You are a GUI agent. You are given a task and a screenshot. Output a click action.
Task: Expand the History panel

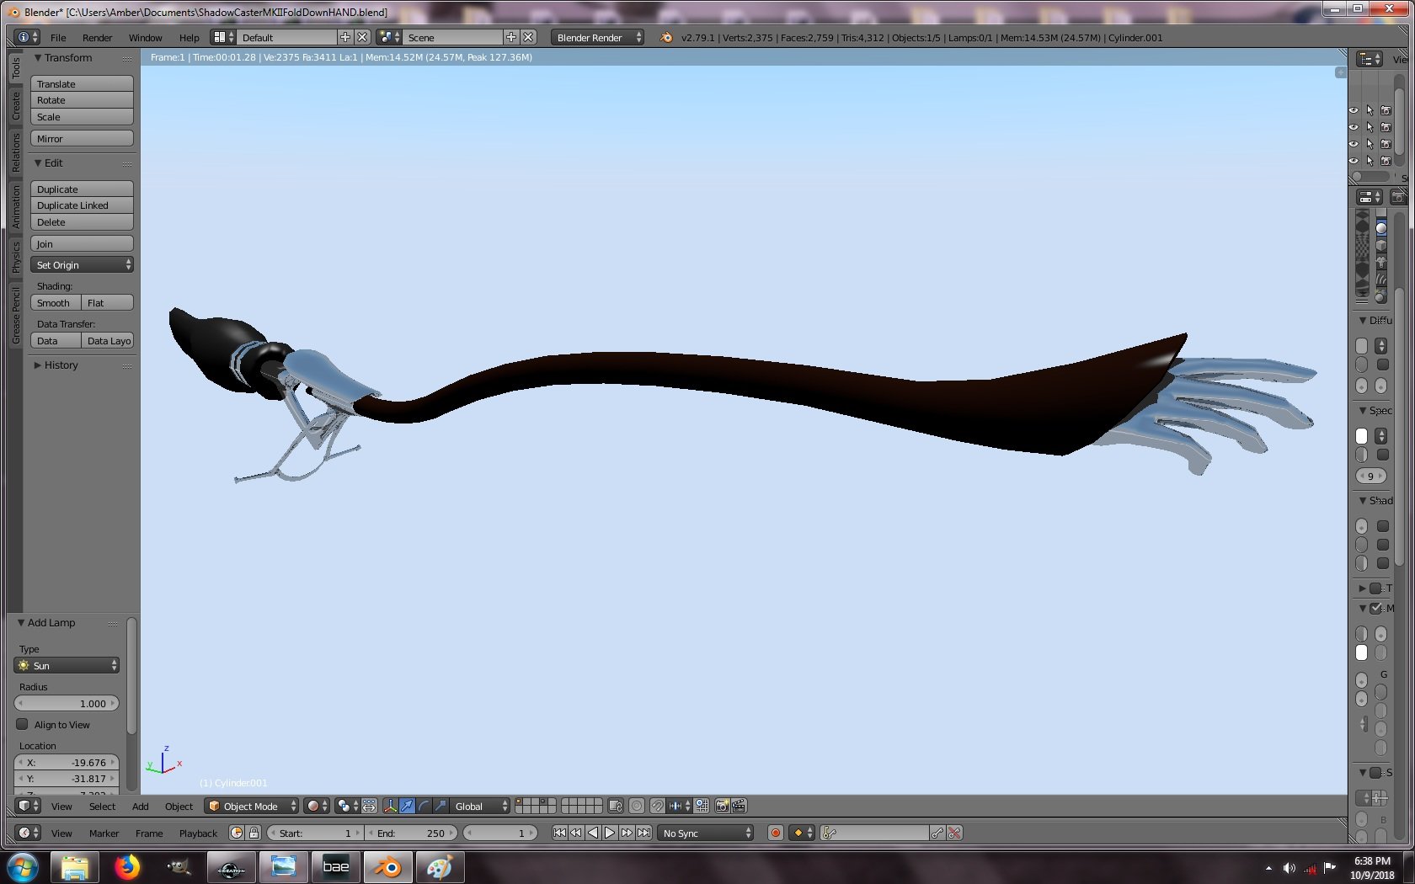pos(38,365)
